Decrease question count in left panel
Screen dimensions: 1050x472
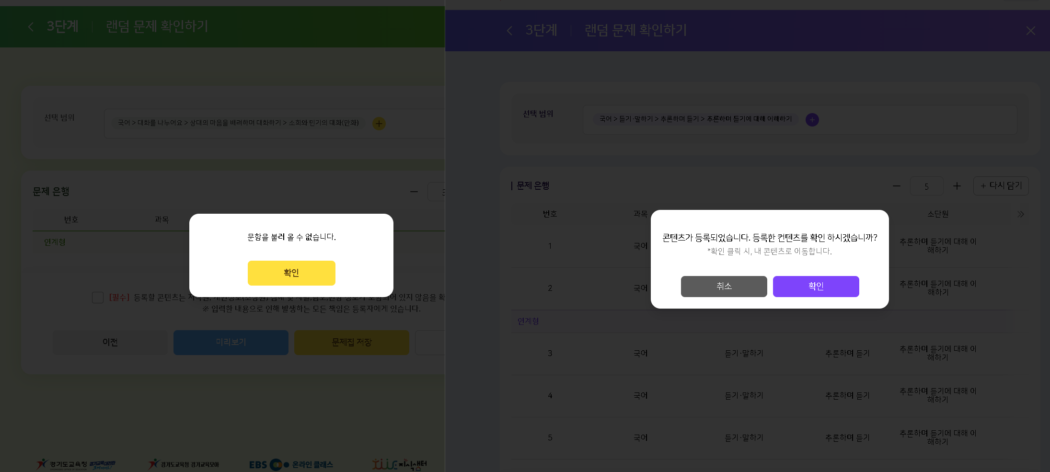click(414, 192)
